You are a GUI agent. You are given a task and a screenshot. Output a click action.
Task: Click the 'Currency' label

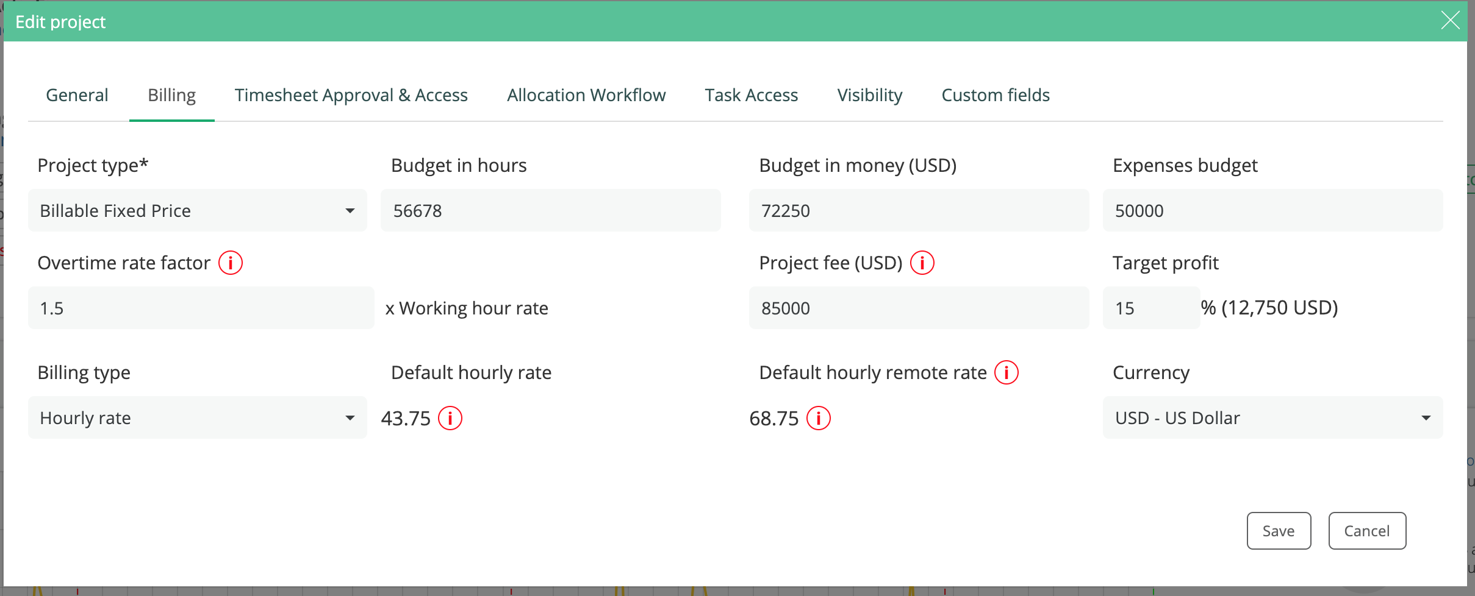pos(1151,372)
